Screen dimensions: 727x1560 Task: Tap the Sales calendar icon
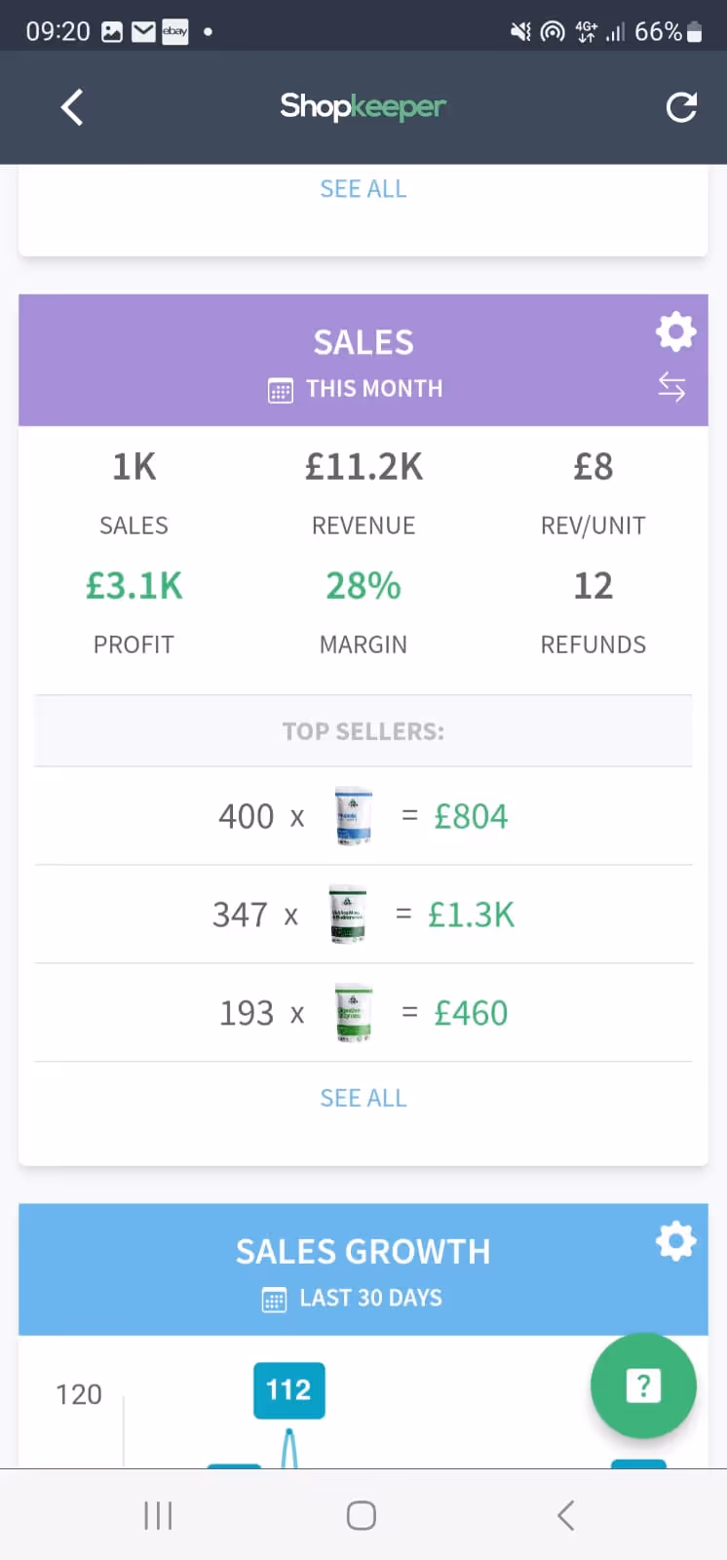tap(281, 391)
